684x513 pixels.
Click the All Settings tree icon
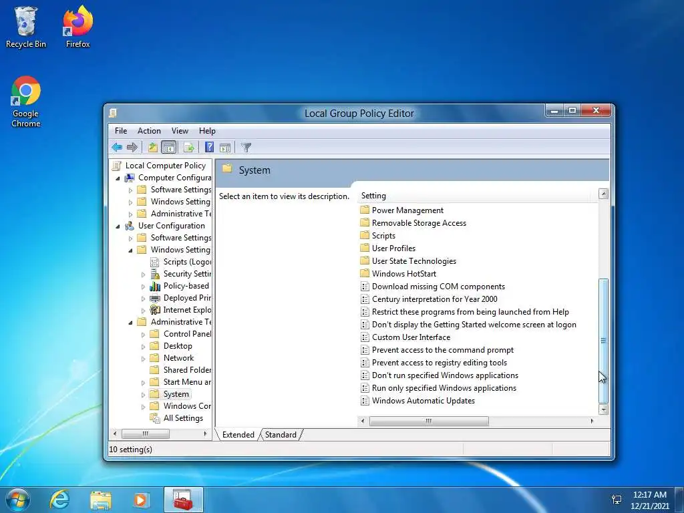pyautogui.click(x=155, y=418)
